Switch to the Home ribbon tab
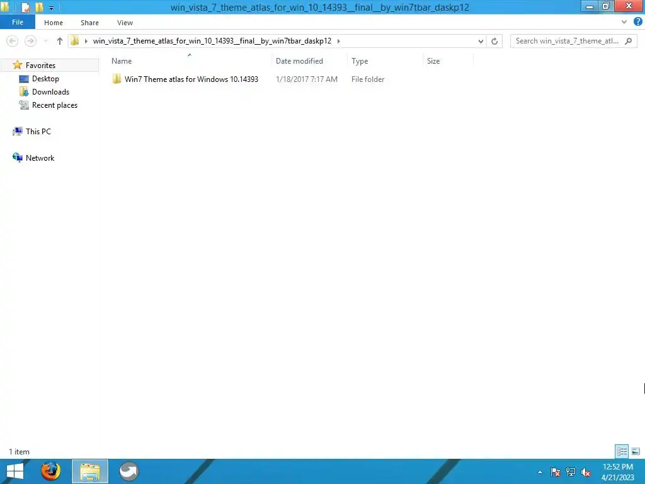 tap(54, 23)
